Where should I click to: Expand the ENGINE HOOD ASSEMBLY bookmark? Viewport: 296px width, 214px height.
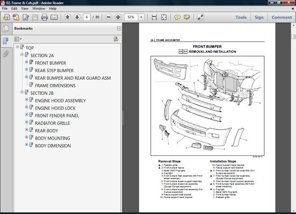pyautogui.click(x=26, y=99)
